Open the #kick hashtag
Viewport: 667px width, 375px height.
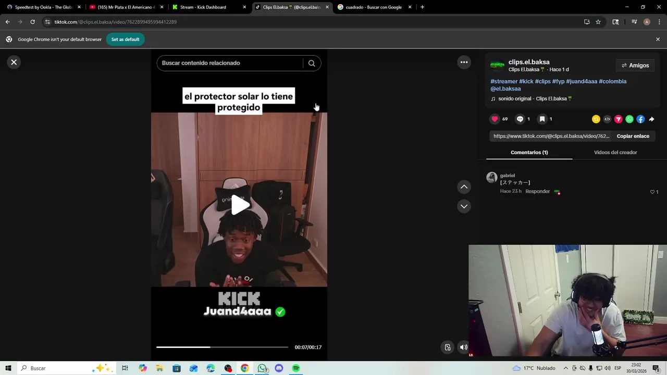tap(526, 81)
